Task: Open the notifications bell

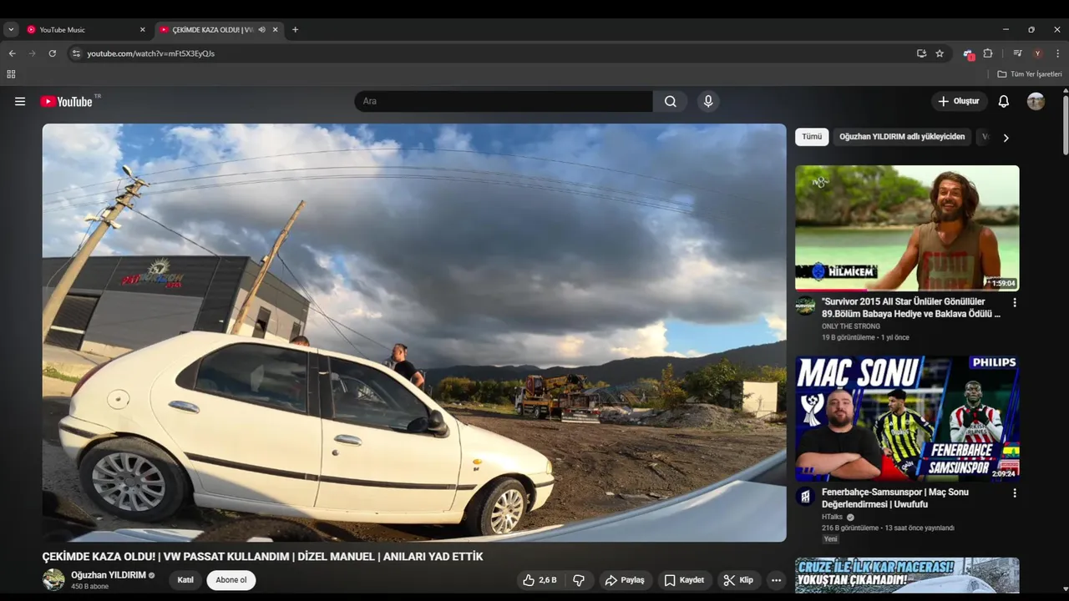Action: click(1004, 101)
